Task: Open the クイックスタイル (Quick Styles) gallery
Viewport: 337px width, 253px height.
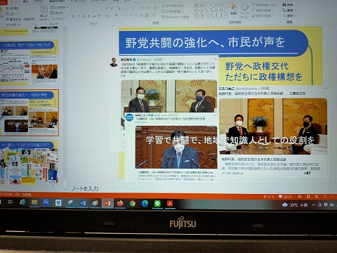Action: click(244, 11)
